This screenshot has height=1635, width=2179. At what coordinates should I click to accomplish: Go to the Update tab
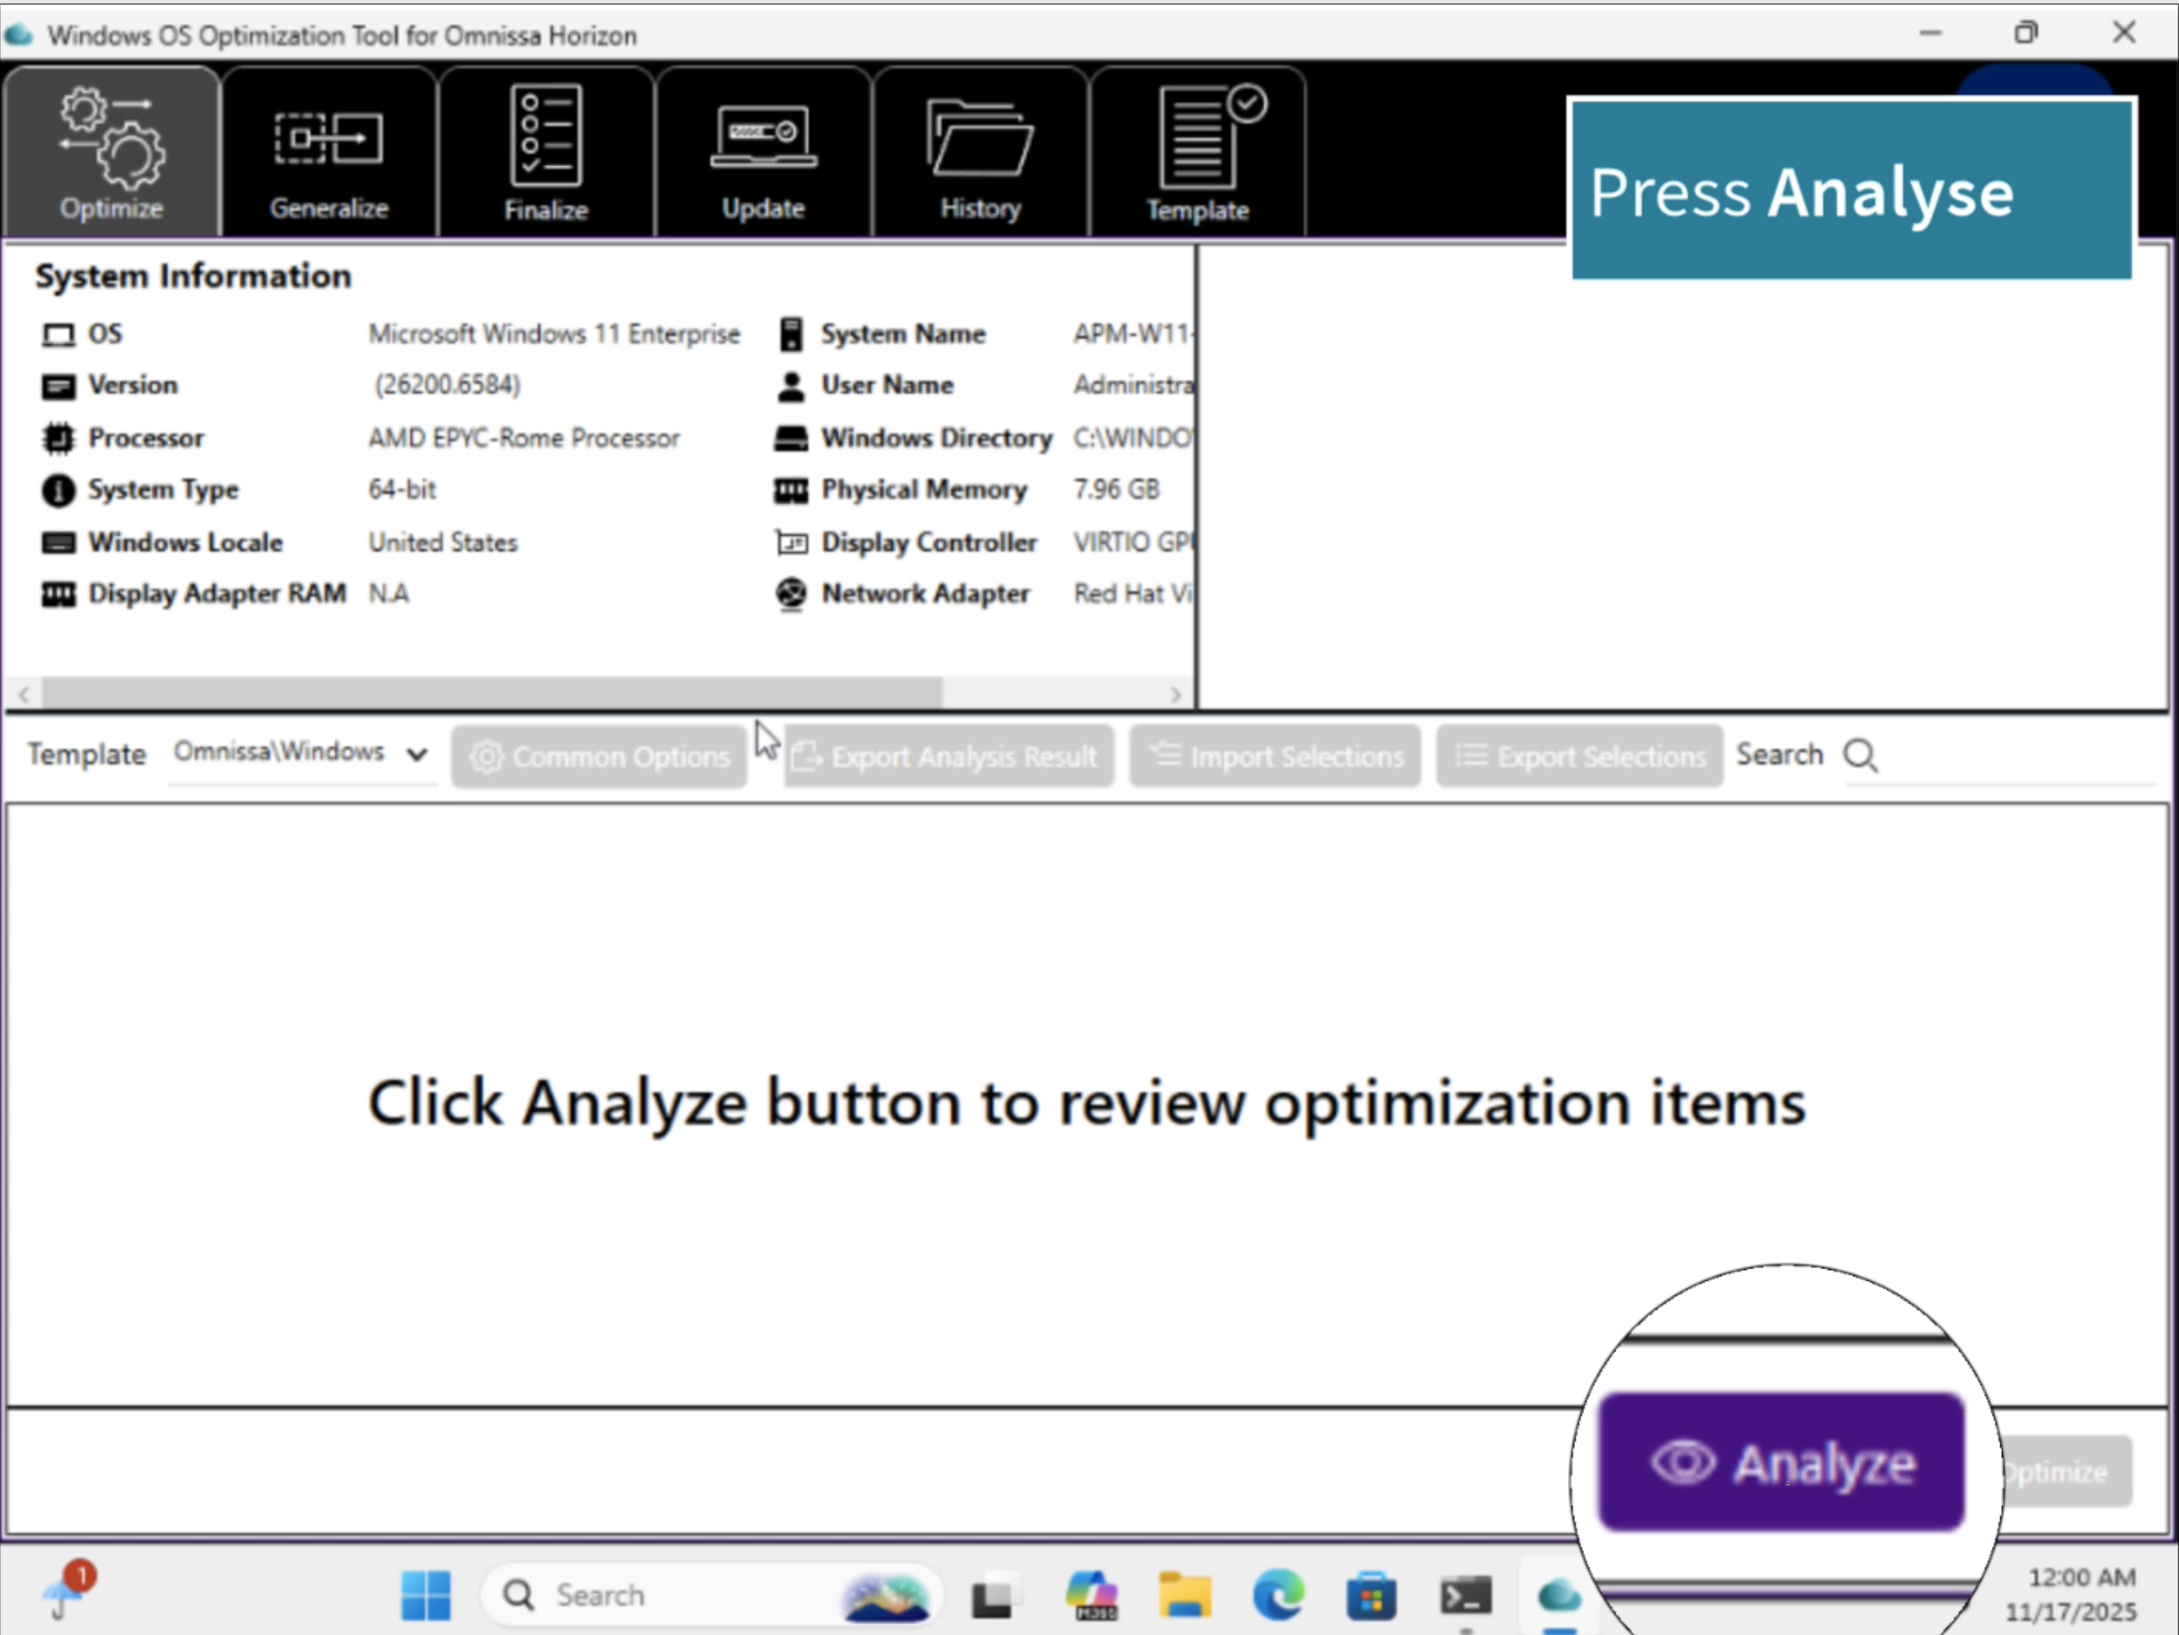pyautogui.click(x=764, y=153)
